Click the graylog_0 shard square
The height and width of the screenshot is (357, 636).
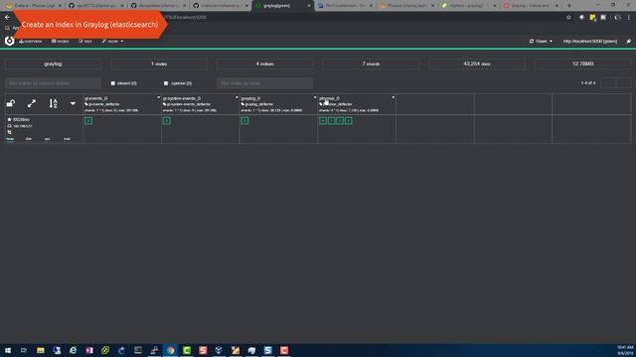point(245,121)
